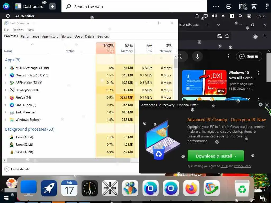Open the Windows 10 New Kill Screen thumbnail
Viewport: 271px width, 203px height.
coord(204,82)
